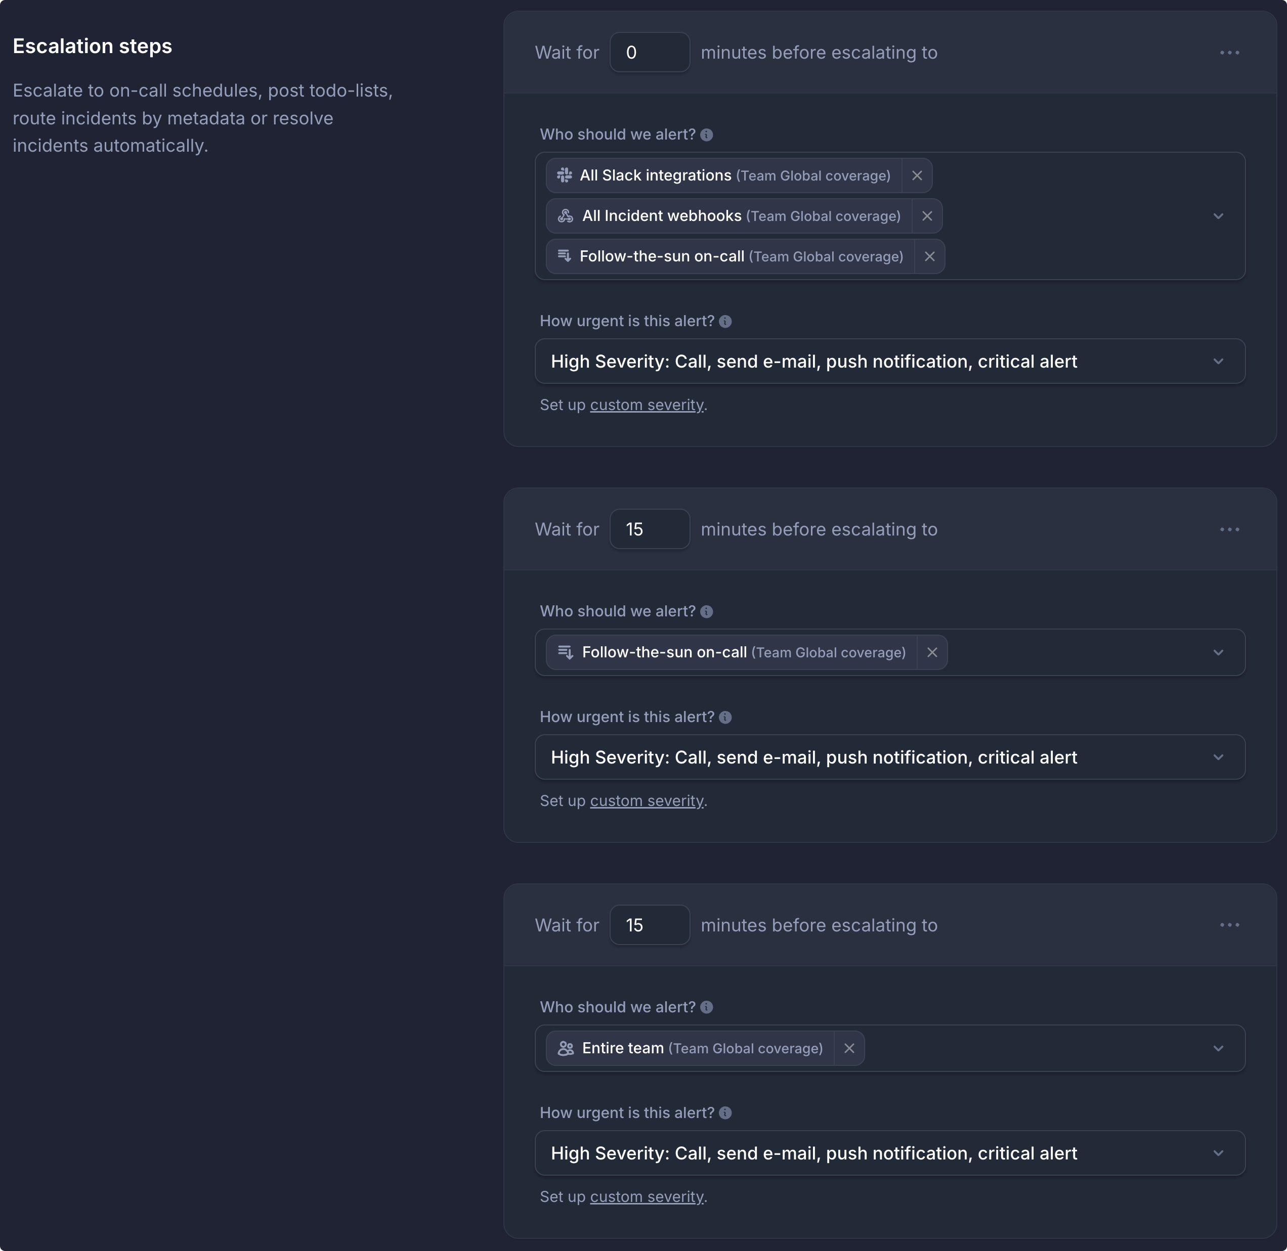Open second step urgency severity dropdown
This screenshot has width=1287, height=1251.
pos(890,757)
